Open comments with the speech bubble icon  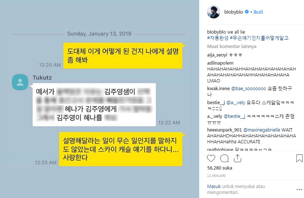coord(224,158)
